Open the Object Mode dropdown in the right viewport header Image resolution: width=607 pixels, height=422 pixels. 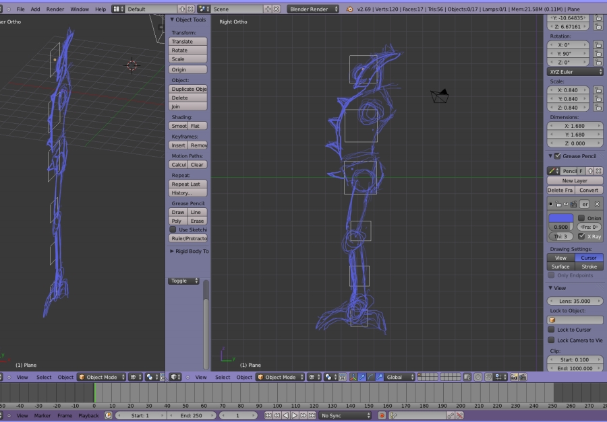281,377
